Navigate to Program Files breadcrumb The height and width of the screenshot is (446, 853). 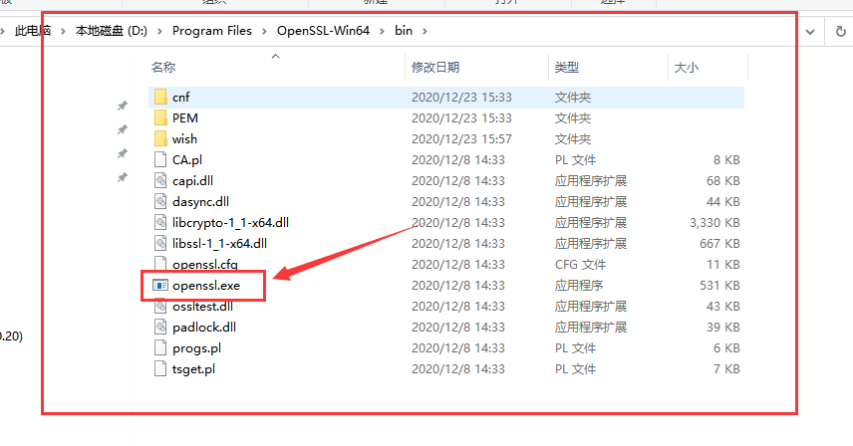tap(212, 31)
